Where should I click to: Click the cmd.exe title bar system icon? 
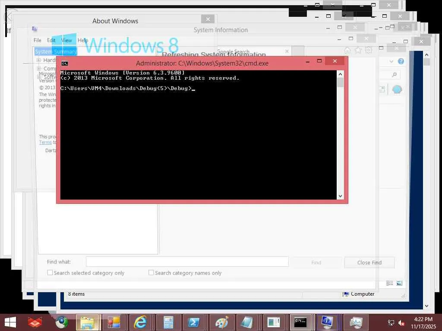point(65,63)
